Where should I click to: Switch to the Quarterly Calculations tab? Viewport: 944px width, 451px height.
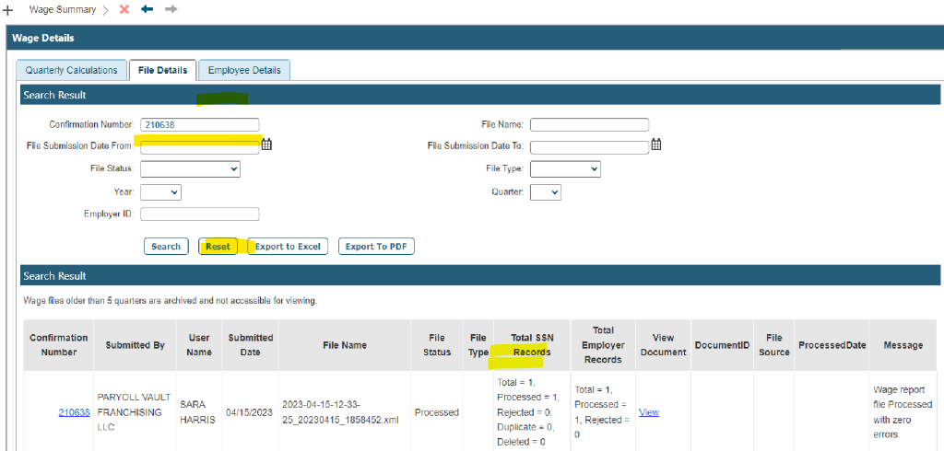(x=71, y=70)
